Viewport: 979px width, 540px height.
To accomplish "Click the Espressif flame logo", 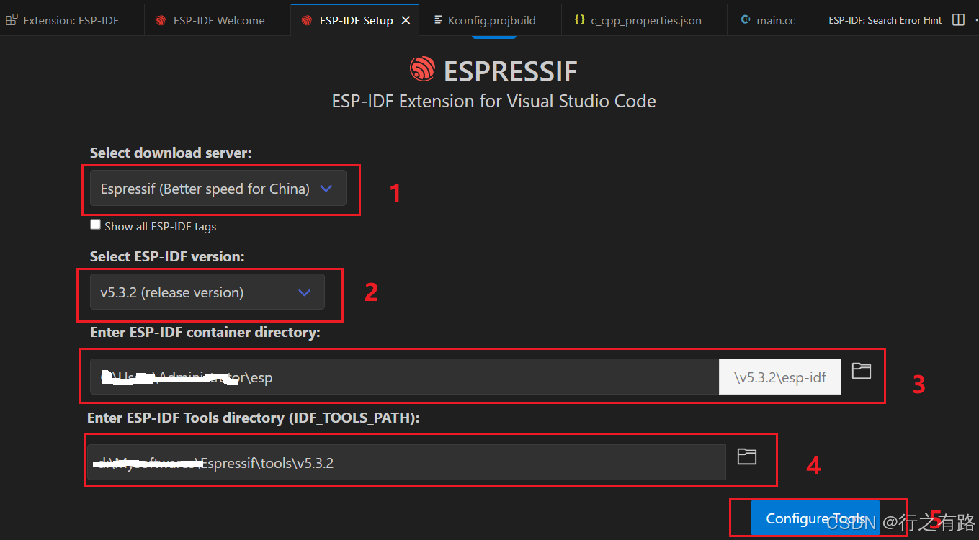I will point(422,69).
